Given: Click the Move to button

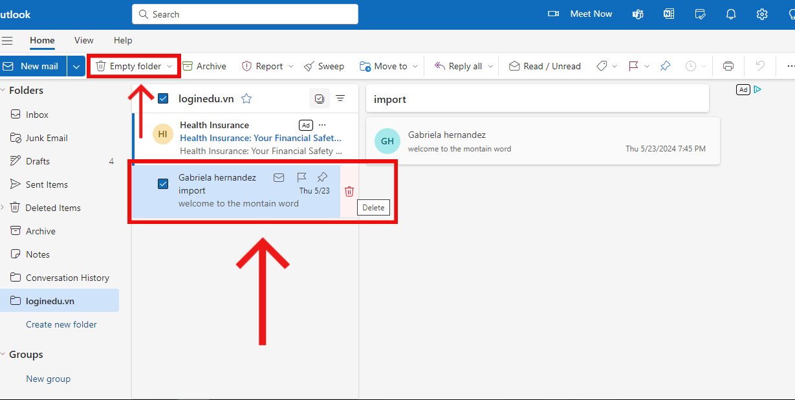Looking at the screenshot, I should click(384, 66).
